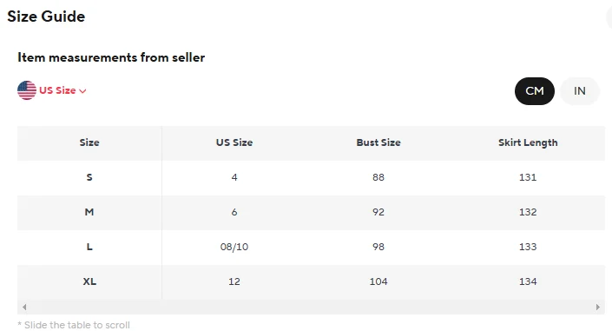Switch measurements to CM
The image size is (612, 331).
[x=535, y=91]
